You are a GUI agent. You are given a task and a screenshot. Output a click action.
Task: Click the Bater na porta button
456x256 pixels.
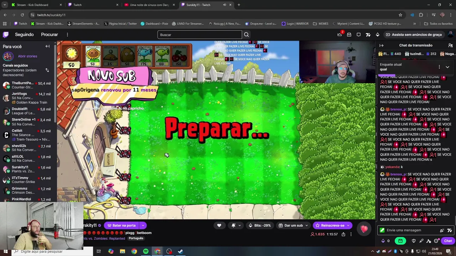[121, 225]
